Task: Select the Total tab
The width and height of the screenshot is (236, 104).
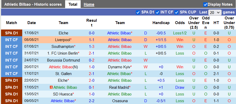Action: [x=73, y=4]
